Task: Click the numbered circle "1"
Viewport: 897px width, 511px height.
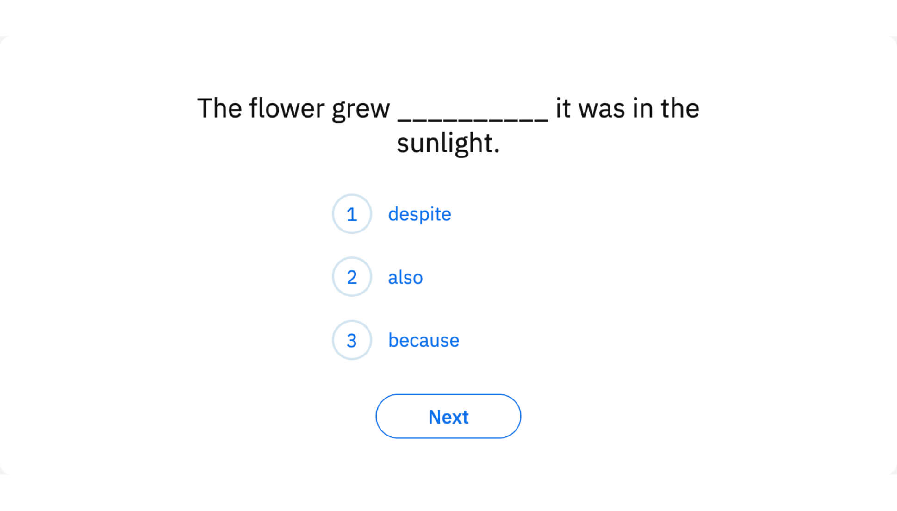Action: (352, 214)
